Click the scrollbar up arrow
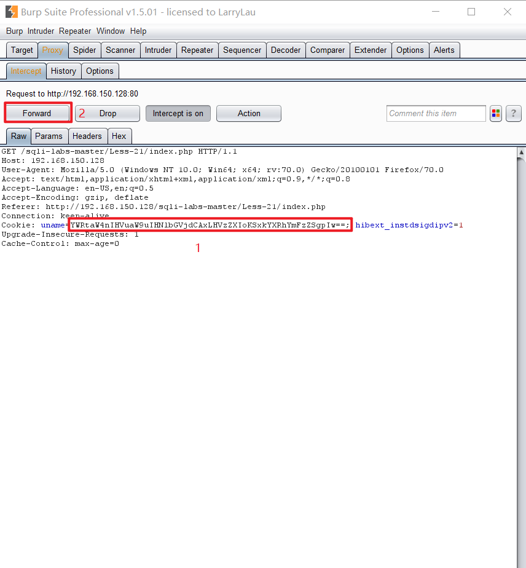 pyautogui.click(x=521, y=152)
